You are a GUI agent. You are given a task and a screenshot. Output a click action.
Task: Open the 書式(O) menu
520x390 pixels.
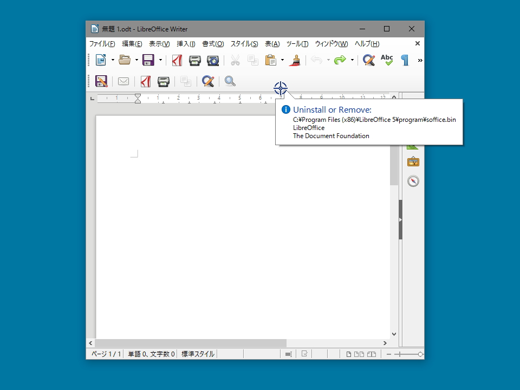(213, 44)
